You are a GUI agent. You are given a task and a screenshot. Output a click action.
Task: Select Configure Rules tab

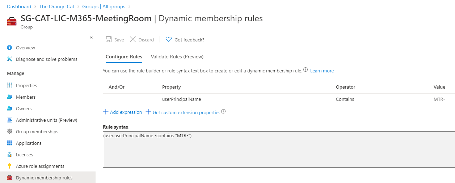pyautogui.click(x=124, y=57)
